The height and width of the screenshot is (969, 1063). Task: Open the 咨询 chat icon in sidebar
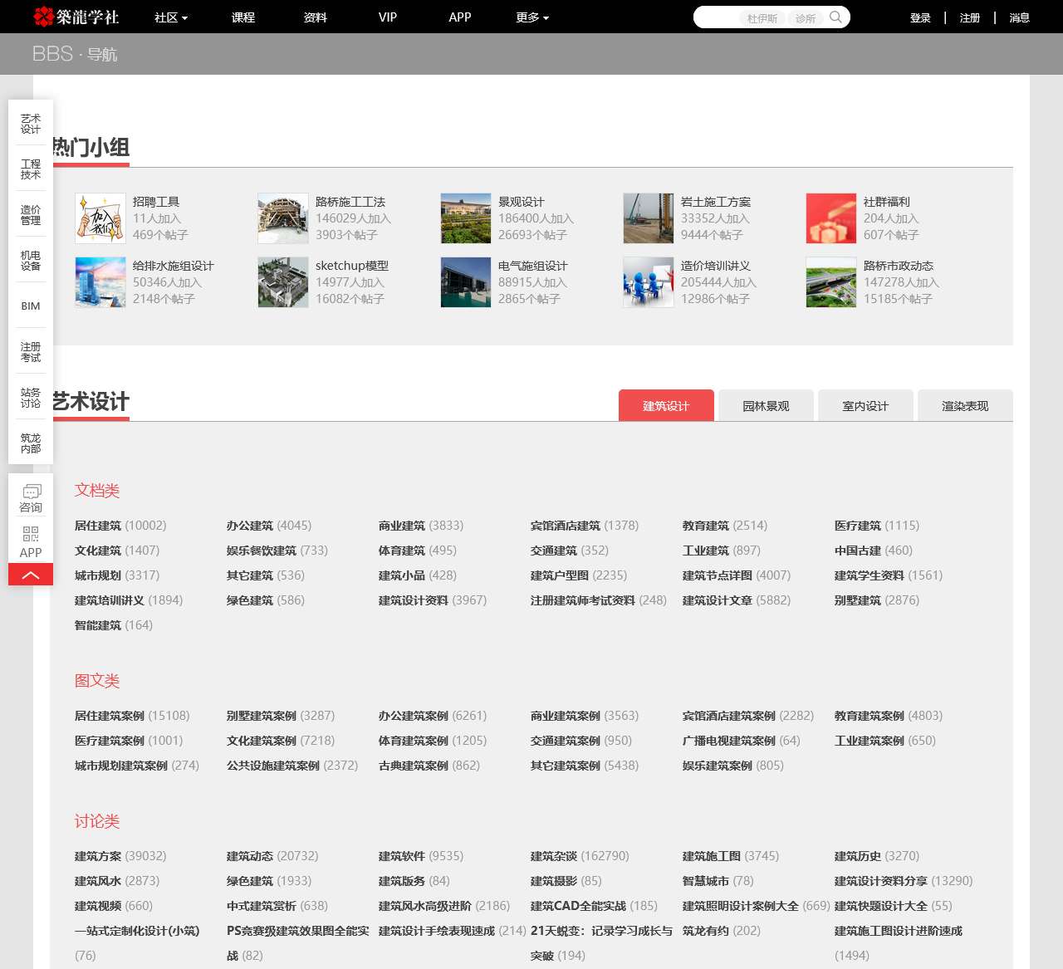31,499
